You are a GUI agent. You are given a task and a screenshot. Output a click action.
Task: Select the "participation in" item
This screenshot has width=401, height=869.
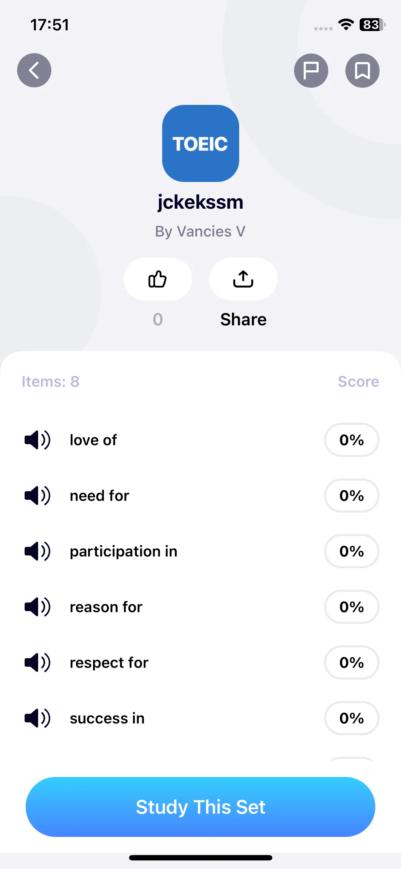pyautogui.click(x=123, y=552)
